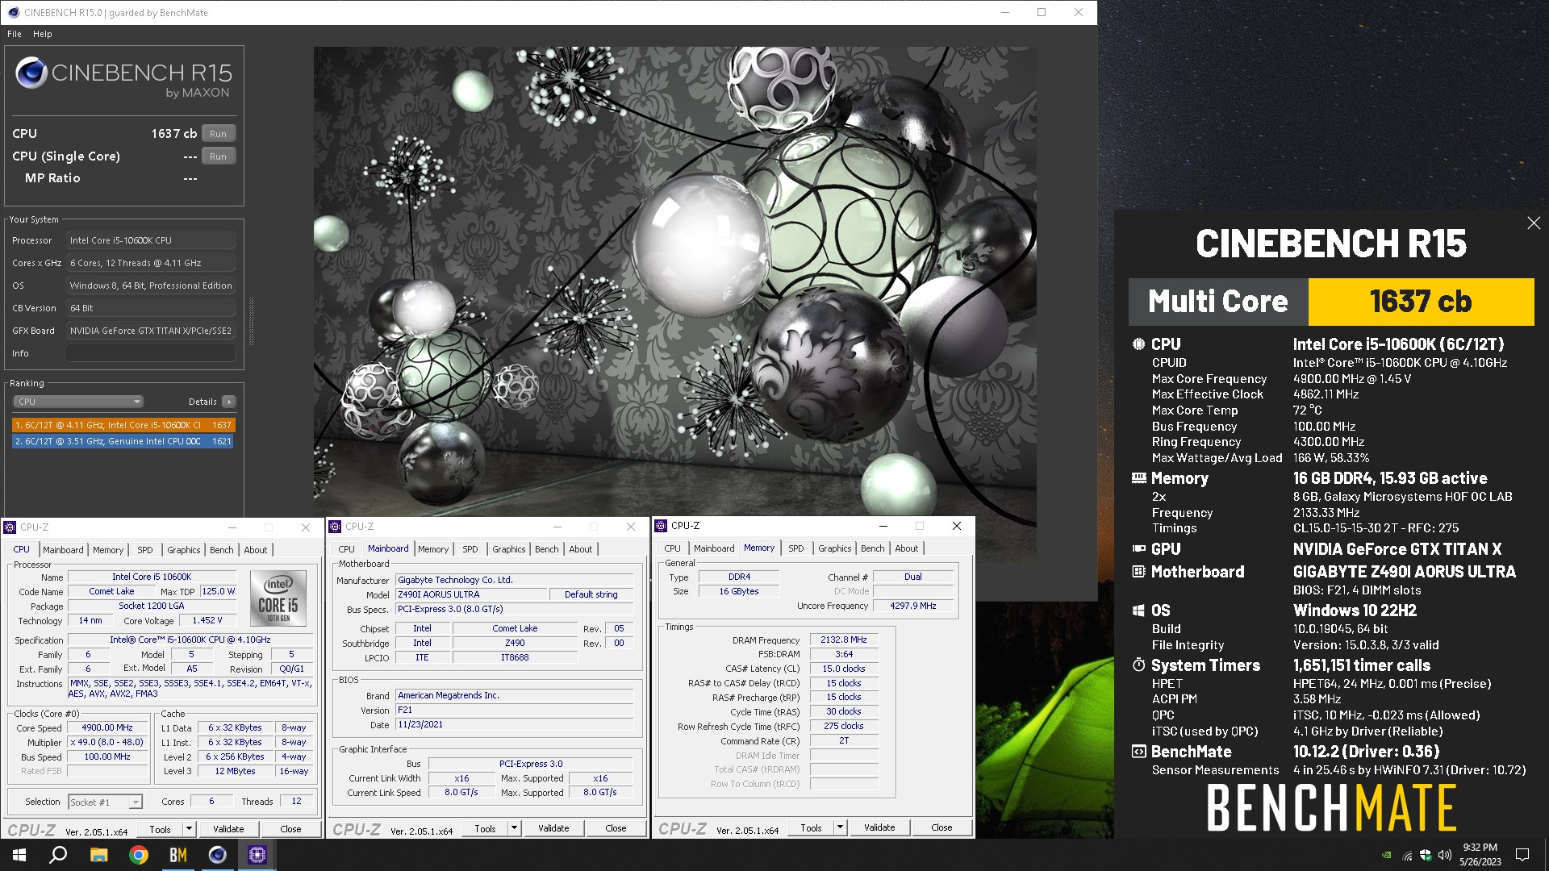Open SPD tab in the CPU-Z Memory window

(x=796, y=548)
